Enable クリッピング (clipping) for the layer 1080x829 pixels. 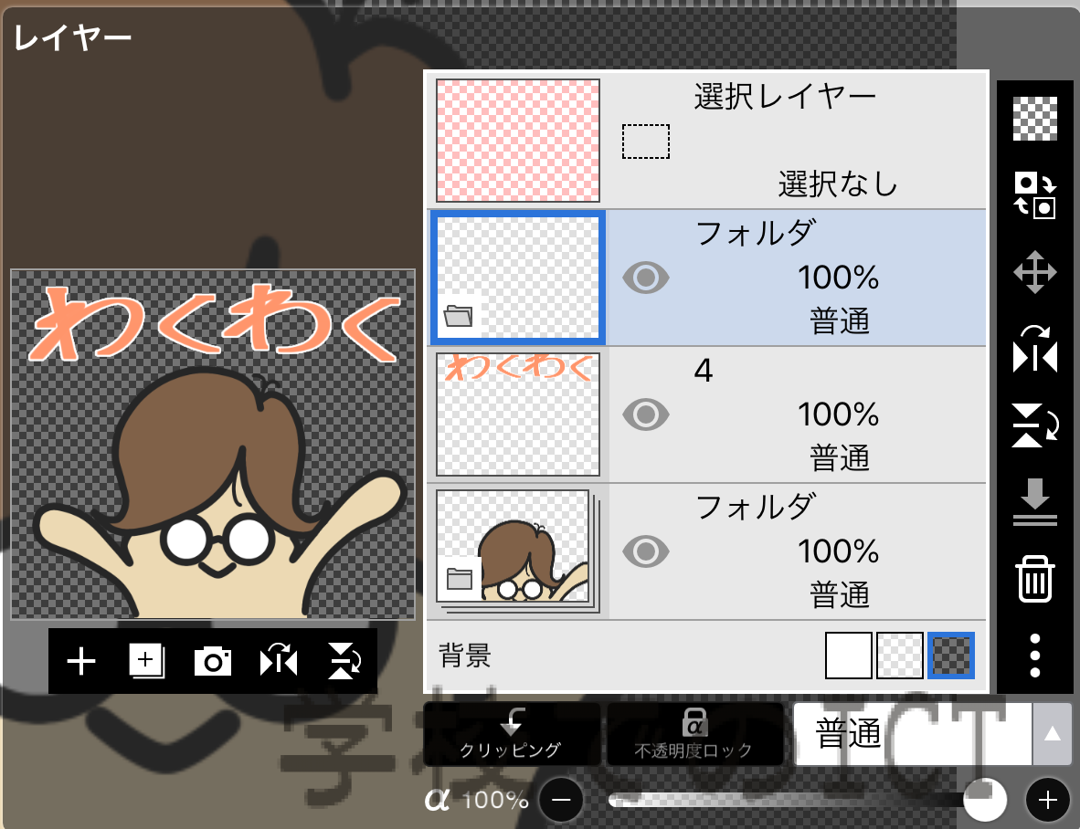point(511,734)
